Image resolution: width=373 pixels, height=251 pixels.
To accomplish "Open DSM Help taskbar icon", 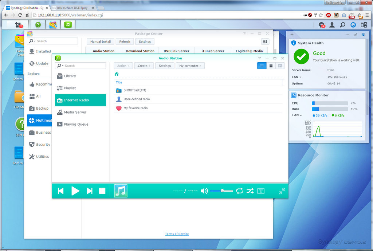I will click(38, 25).
